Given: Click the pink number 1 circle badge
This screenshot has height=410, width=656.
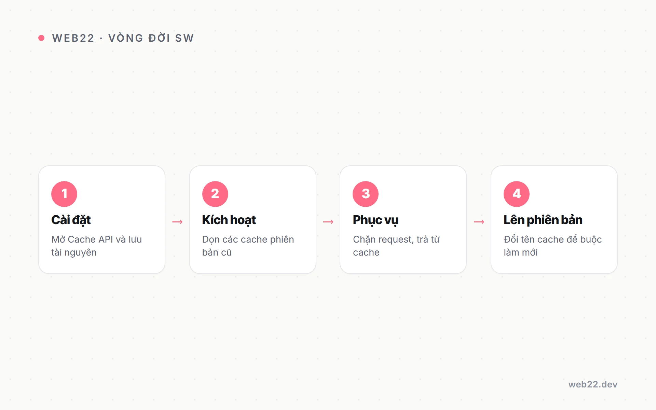Looking at the screenshot, I should [x=64, y=194].
